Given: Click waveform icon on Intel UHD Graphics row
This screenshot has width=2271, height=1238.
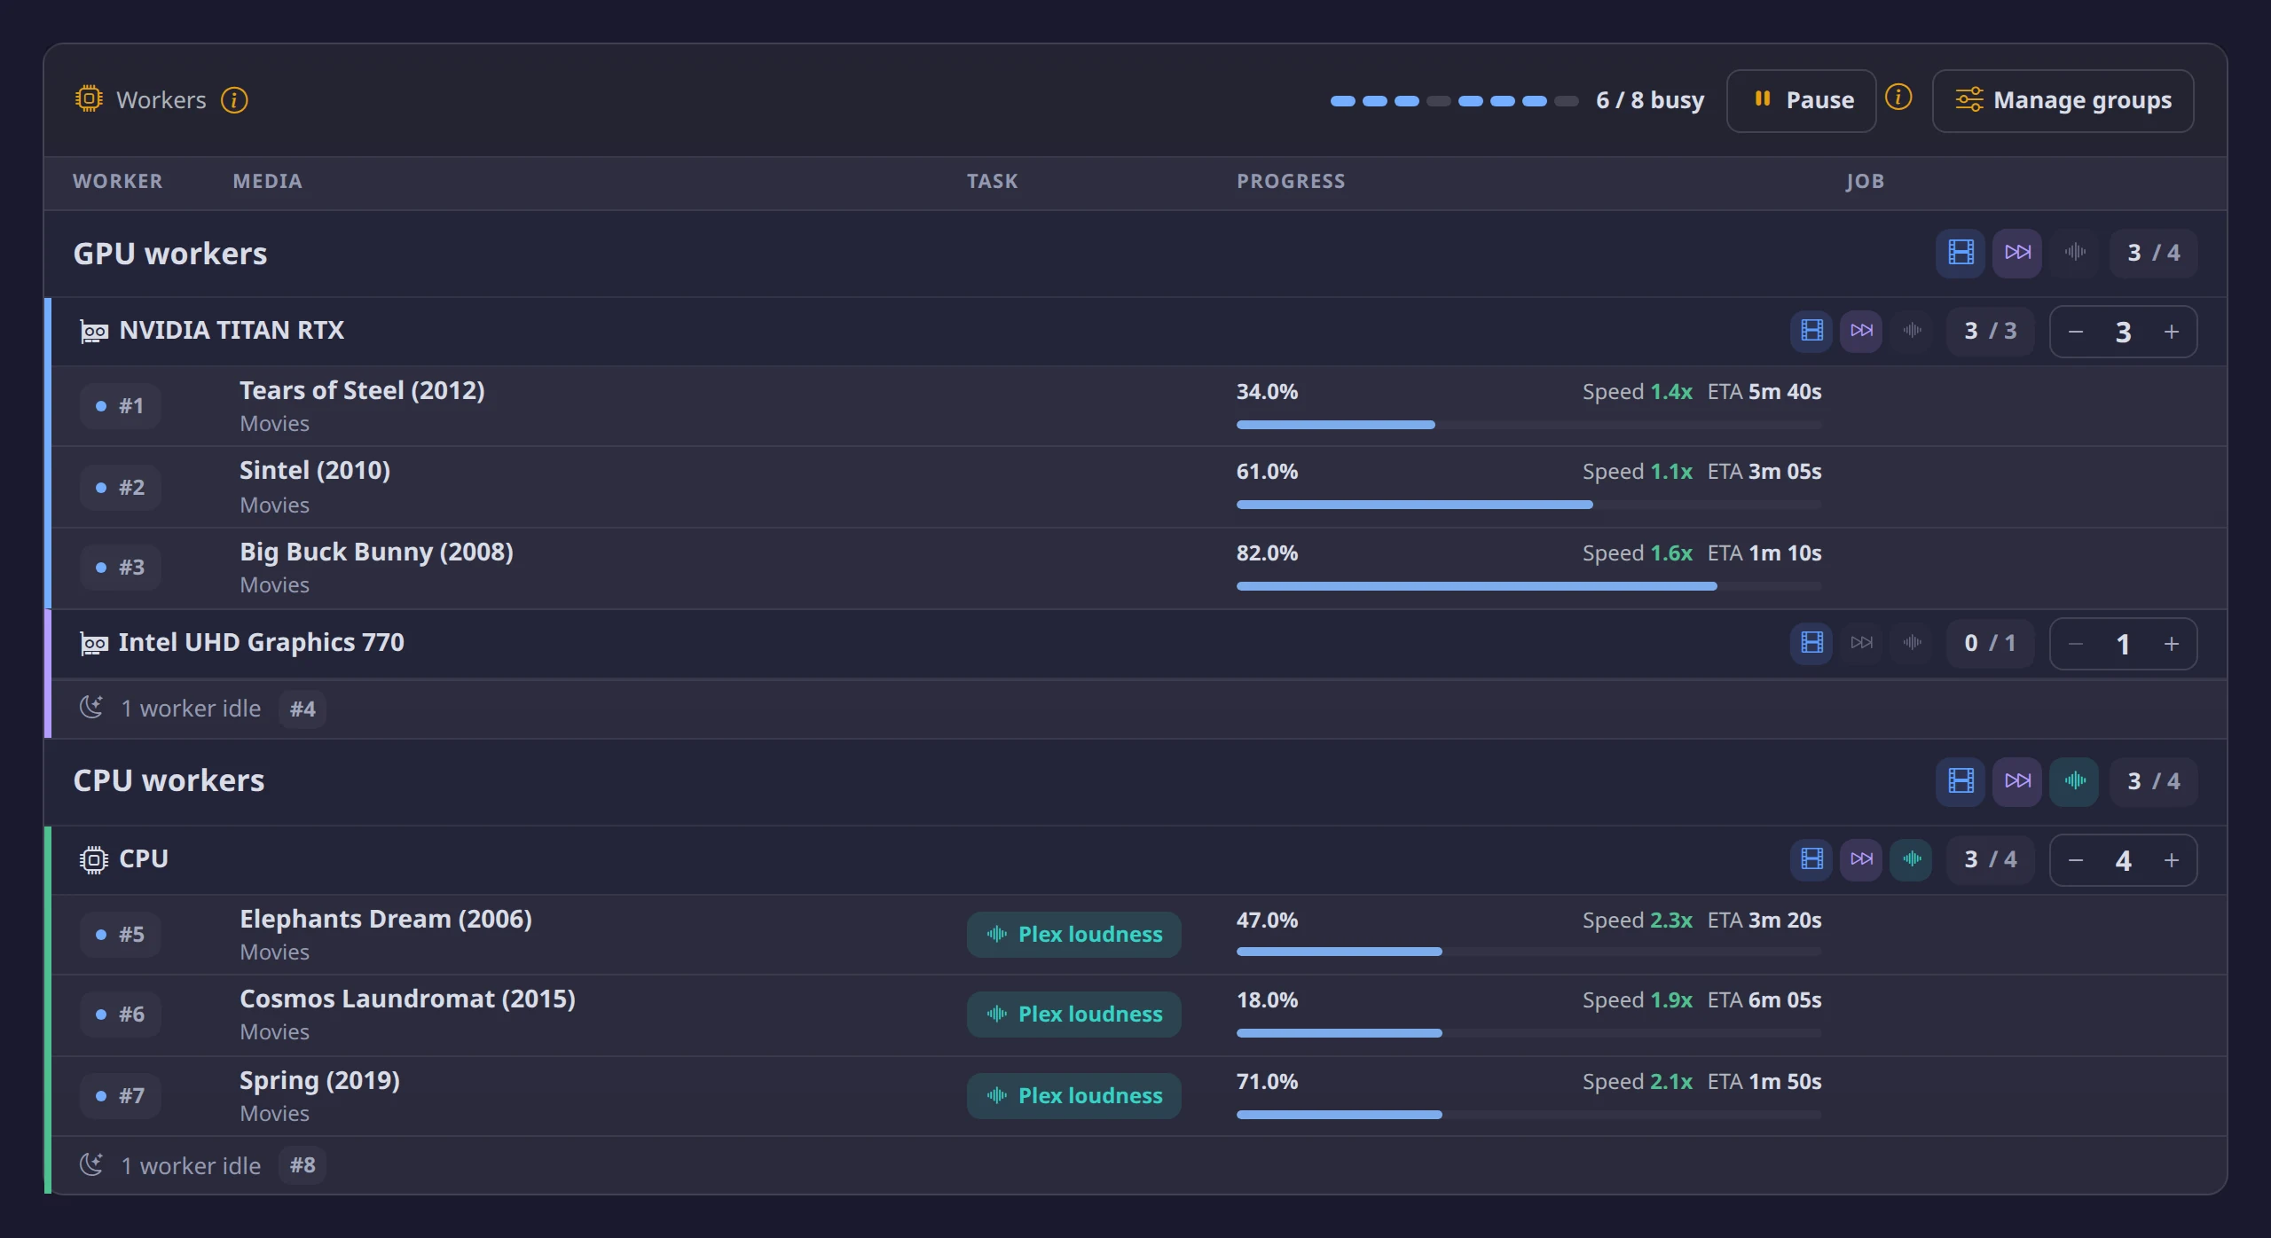Looking at the screenshot, I should [1911, 643].
